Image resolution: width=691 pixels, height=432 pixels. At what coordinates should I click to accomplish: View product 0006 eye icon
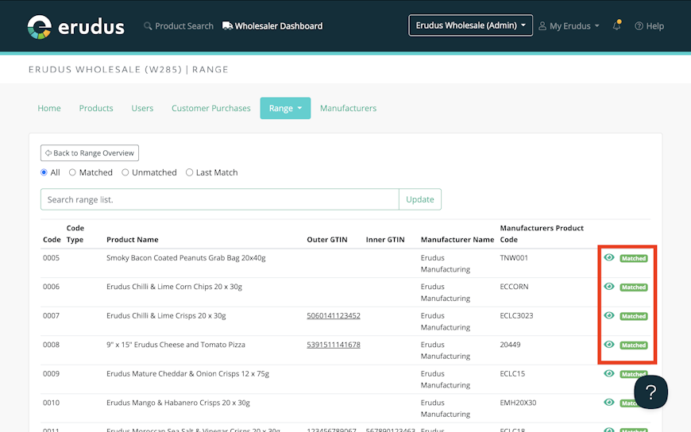coord(609,287)
